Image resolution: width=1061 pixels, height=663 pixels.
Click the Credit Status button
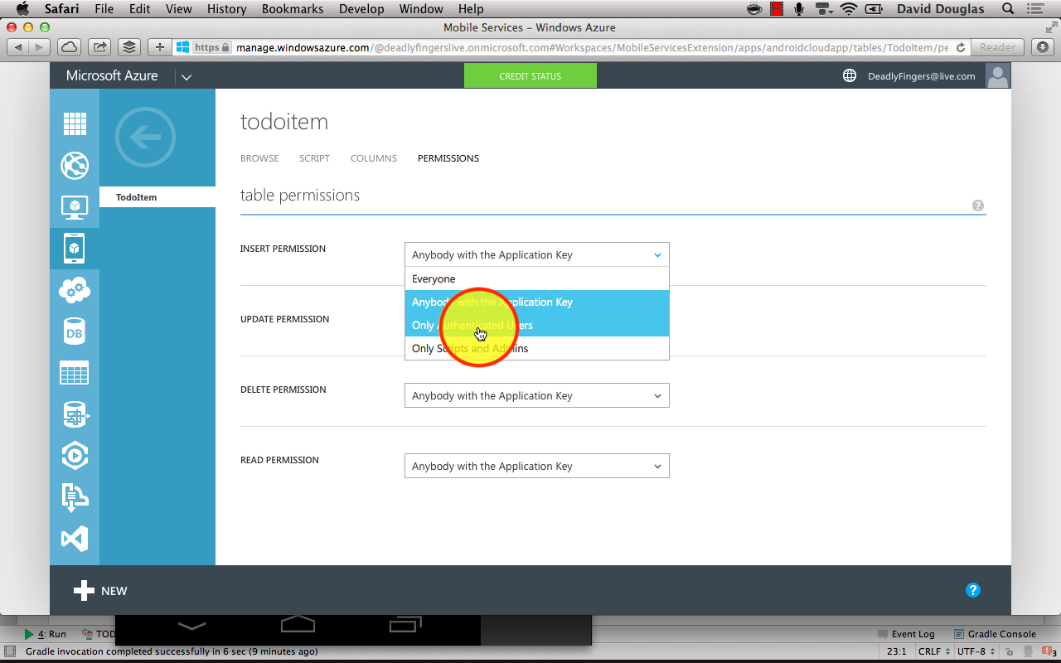click(530, 75)
